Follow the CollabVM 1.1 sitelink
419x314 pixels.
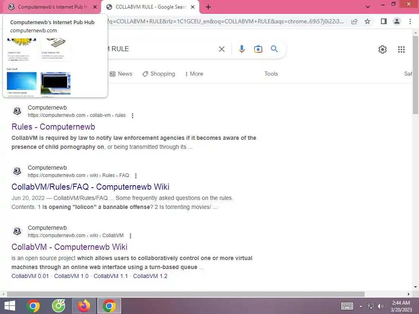click(110, 276)
